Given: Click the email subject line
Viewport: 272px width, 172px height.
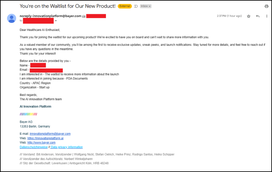Looking at the screenshot, I should (x=68, y=6).
